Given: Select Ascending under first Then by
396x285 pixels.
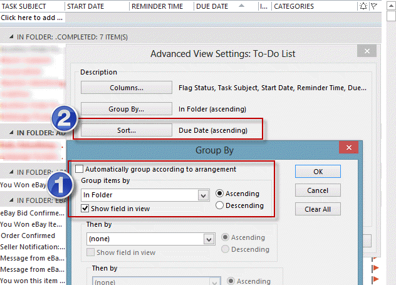Looking at the screenshot, I should point(225,237).
